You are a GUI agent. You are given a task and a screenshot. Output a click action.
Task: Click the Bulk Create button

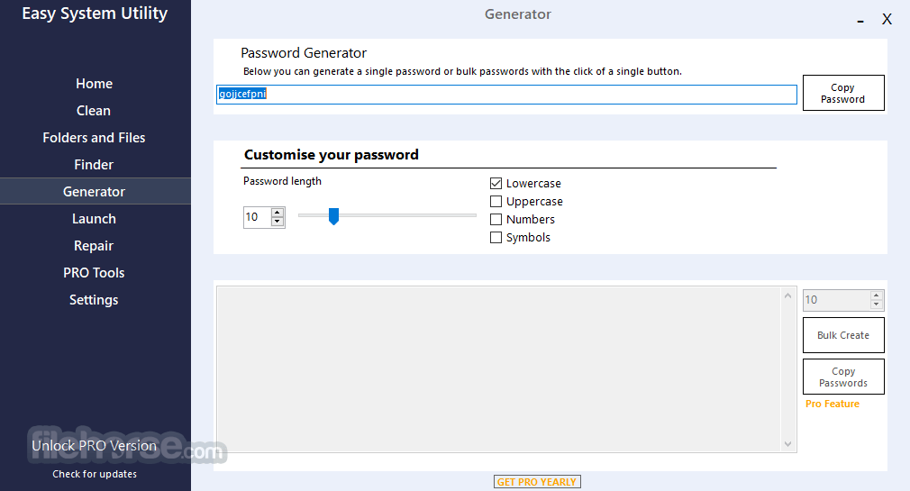843,335
